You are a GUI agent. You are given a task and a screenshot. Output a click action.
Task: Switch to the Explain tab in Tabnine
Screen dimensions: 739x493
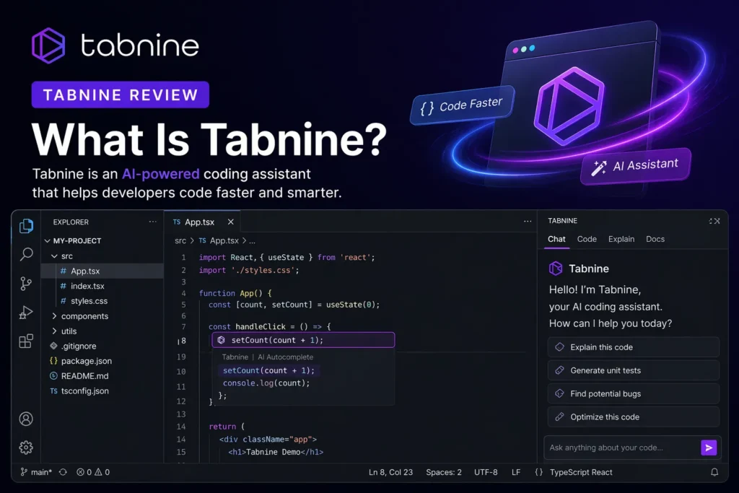621,239
